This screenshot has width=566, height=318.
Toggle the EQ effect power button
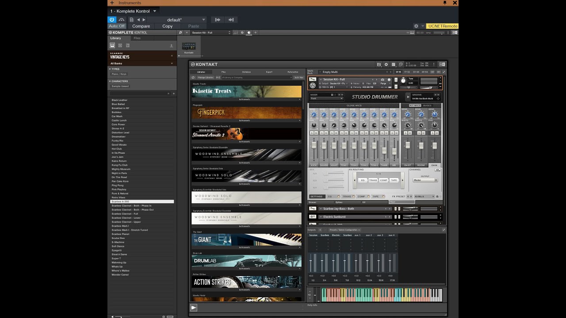339,197
